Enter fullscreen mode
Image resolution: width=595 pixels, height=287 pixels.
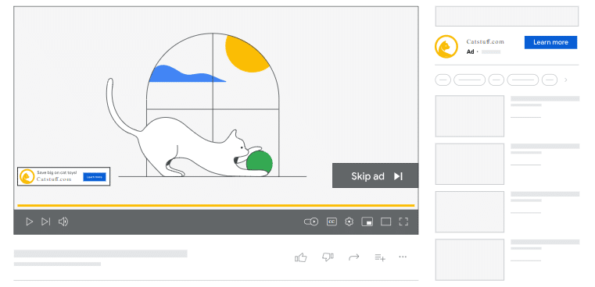coord(403,221)
